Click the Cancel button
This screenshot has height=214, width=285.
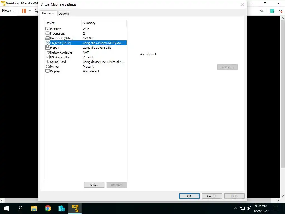(x=212, y=196)
